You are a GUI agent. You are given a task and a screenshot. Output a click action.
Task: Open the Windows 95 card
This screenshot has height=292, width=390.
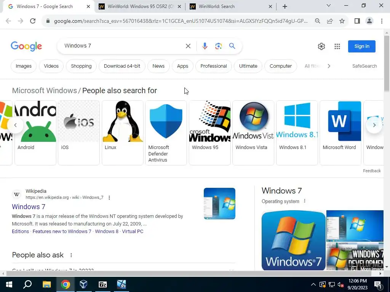(x=210, y=133)
